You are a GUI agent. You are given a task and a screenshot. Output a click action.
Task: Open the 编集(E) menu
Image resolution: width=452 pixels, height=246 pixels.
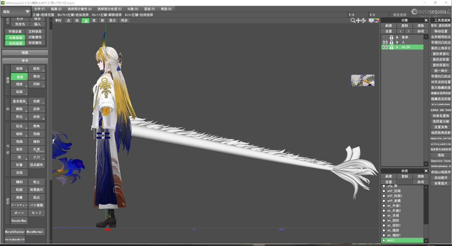(56, 9)
